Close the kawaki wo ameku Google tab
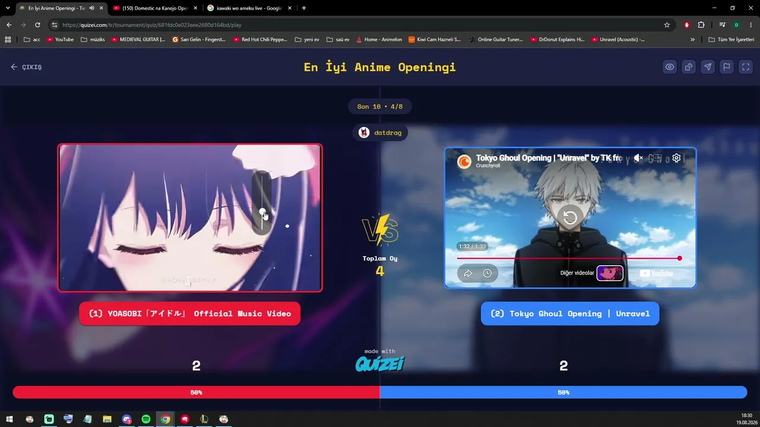 point(289,8)
